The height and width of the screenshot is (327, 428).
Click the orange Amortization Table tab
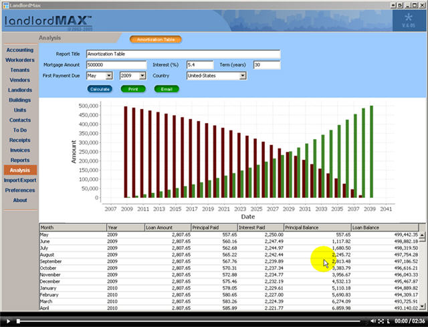156,39
